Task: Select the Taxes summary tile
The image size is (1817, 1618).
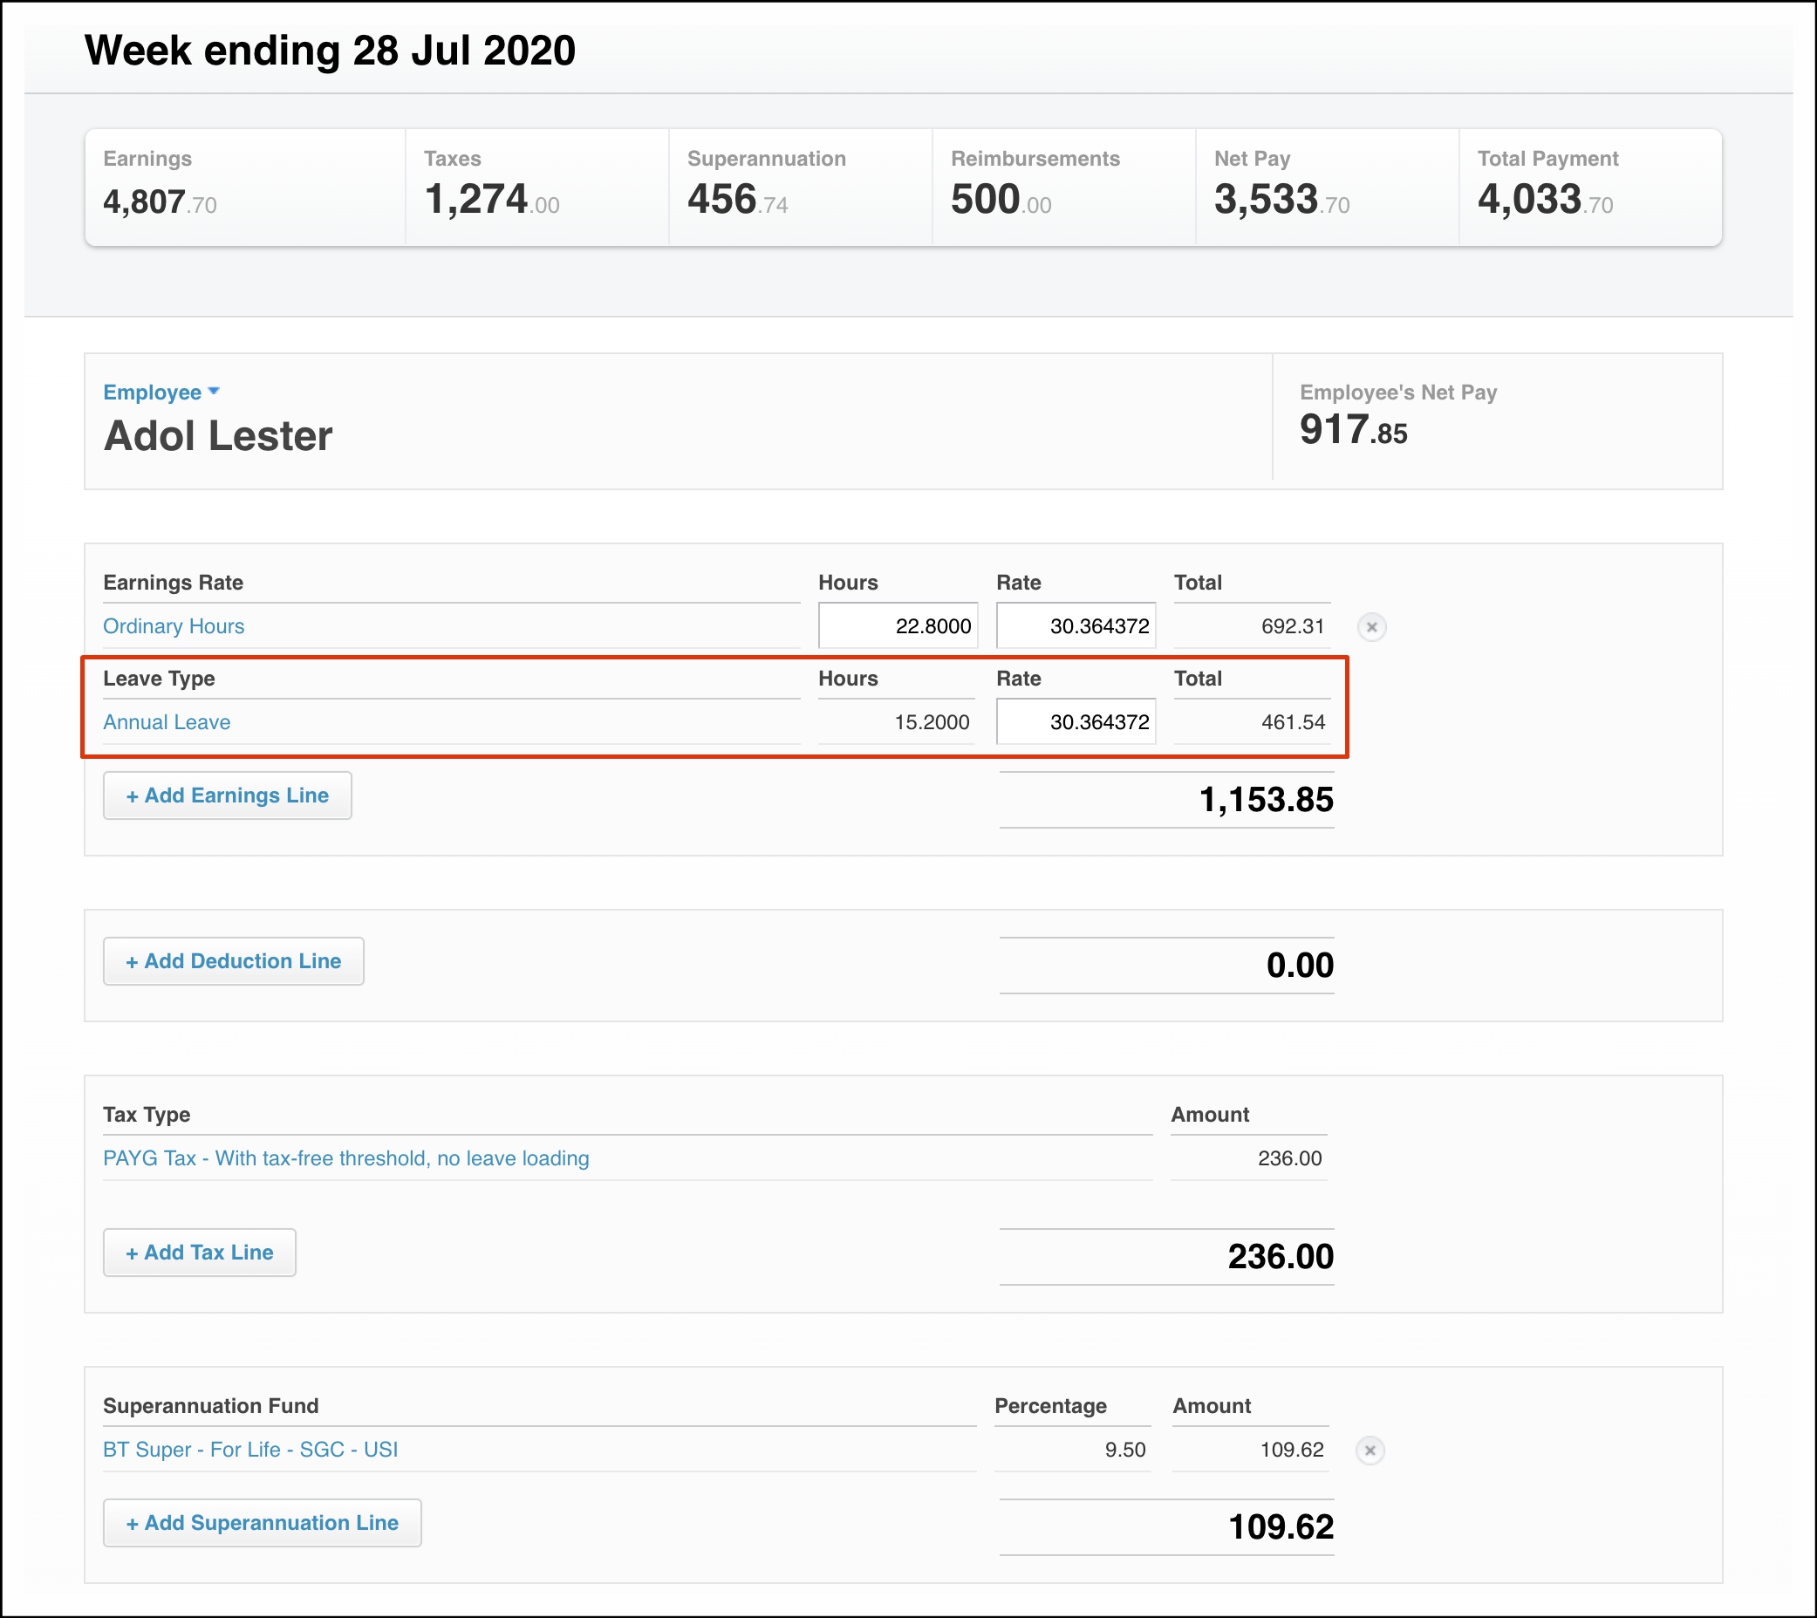Action: click(536, 187)
